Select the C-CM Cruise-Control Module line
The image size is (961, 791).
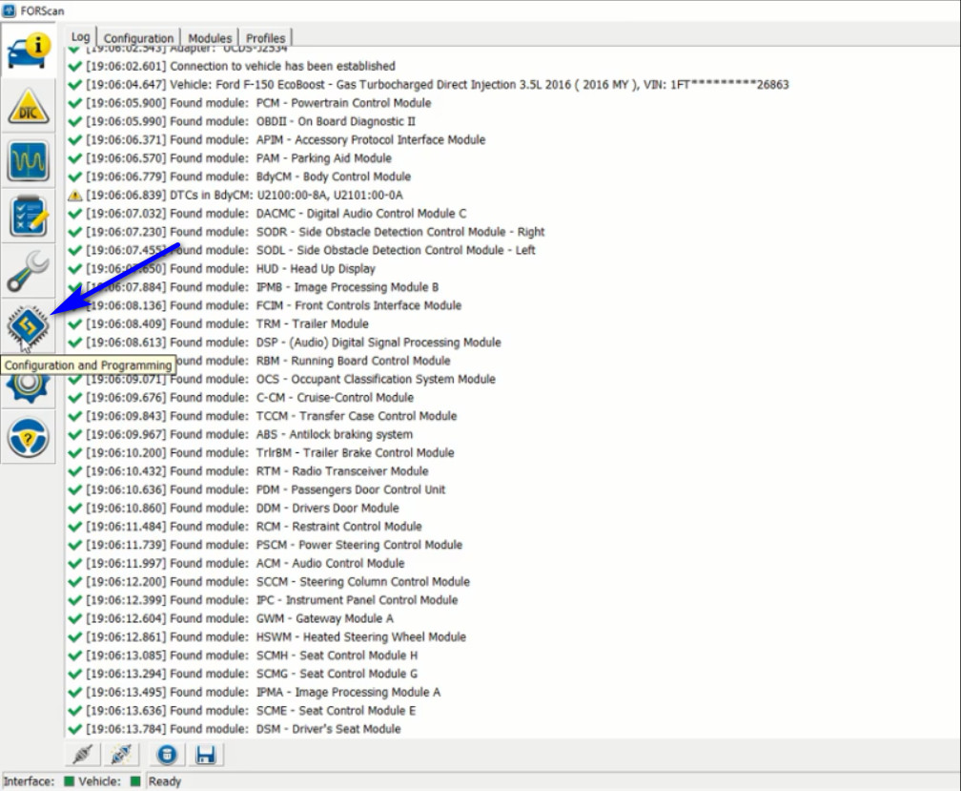point(241,397)
